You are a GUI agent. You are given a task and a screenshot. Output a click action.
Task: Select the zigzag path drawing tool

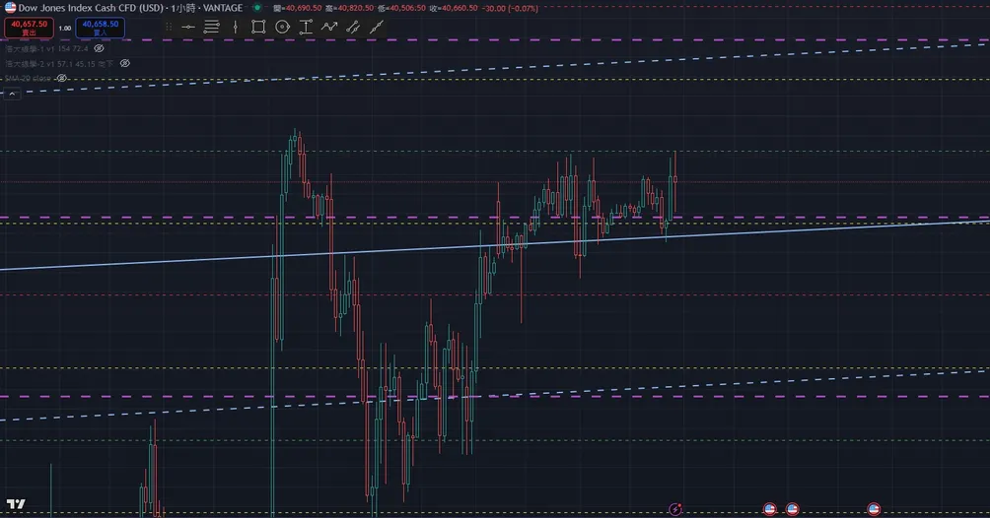[x=329, y=28]
